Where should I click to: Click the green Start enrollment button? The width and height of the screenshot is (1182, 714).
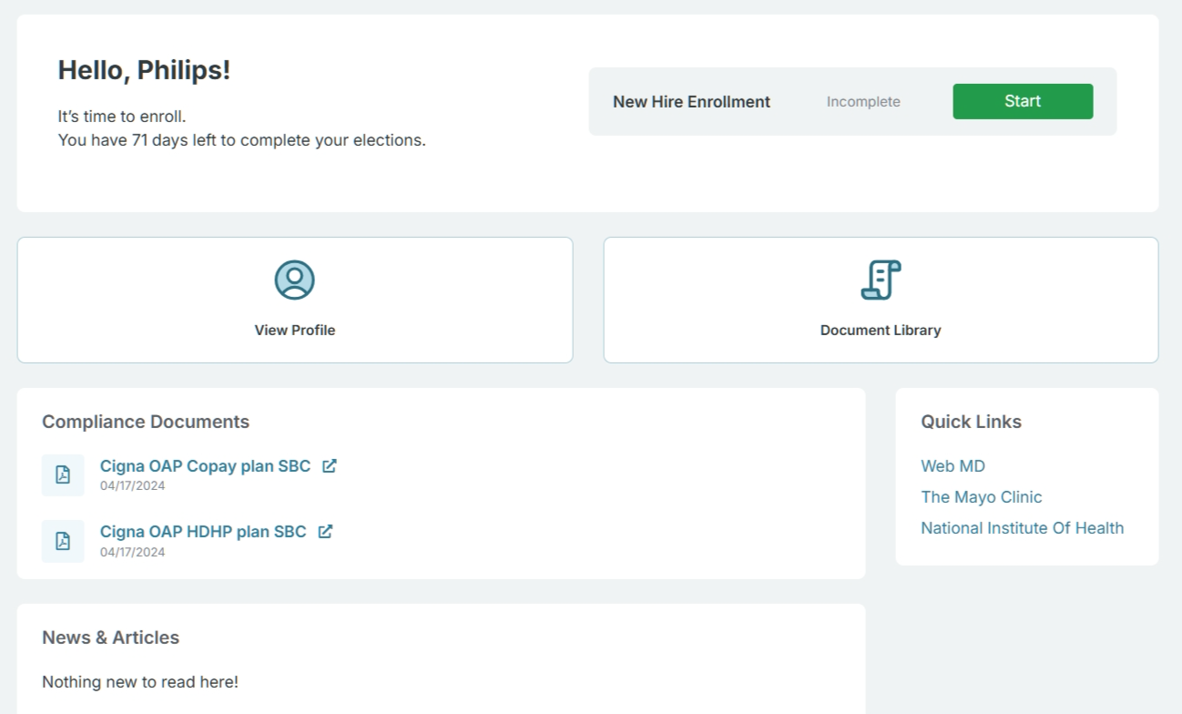coord(1023,101)
